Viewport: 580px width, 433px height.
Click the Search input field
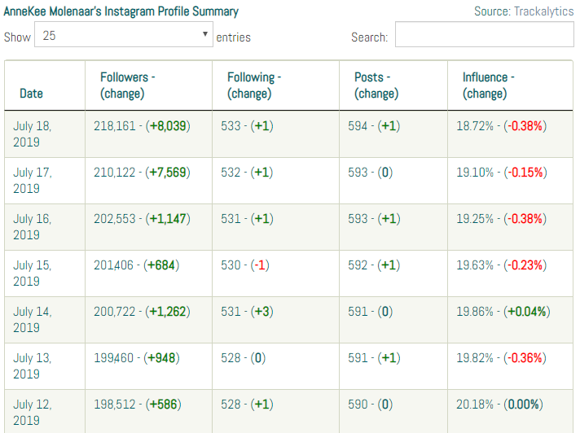484,36
